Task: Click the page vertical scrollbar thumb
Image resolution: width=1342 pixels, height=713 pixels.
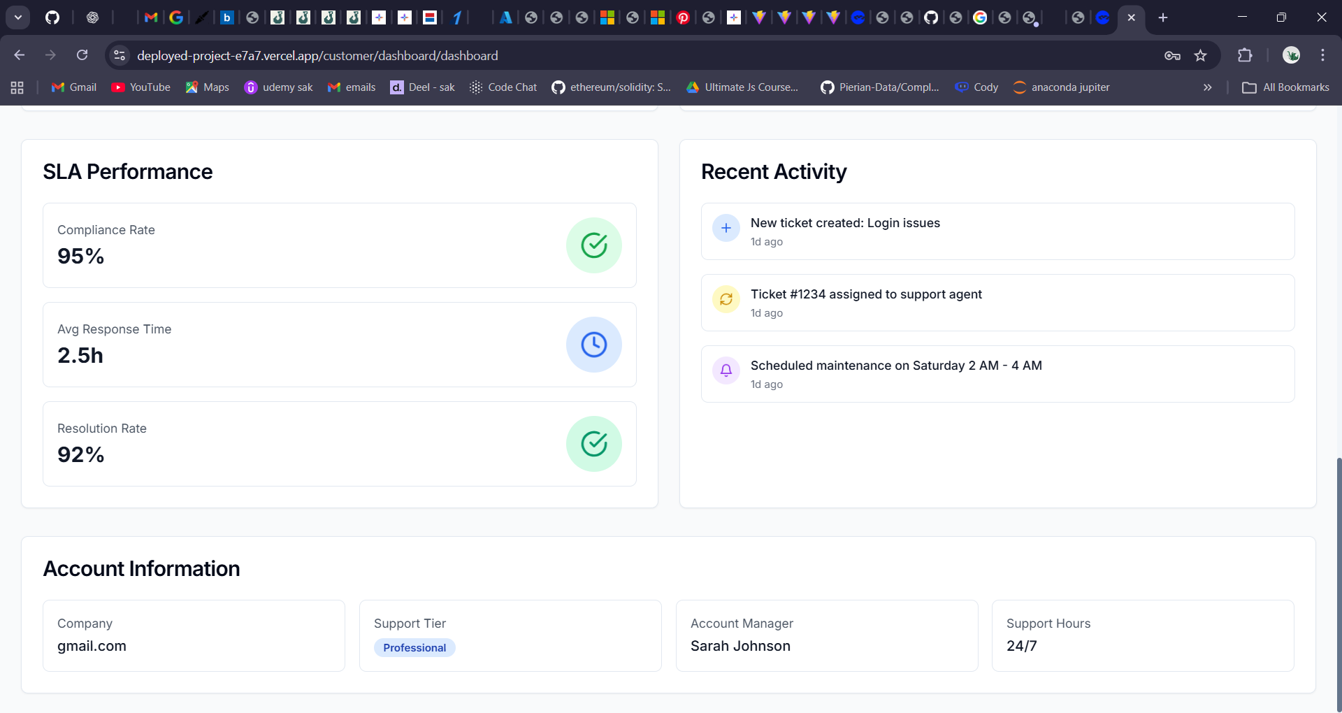Action: coord(1338,584)
